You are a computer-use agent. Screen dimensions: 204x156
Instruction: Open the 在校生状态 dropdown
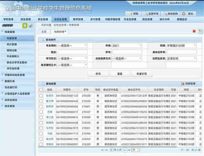[x=182, y=59]
